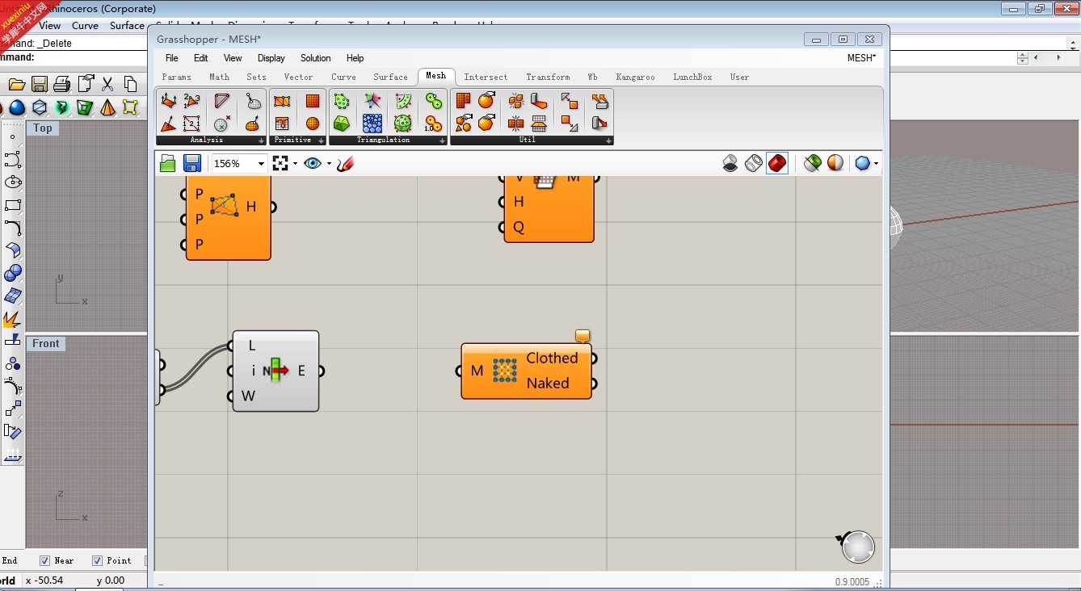1081x591 pixels.
Task: Toggle the Point osnap checkbox
Action: [x=97, y=560]
